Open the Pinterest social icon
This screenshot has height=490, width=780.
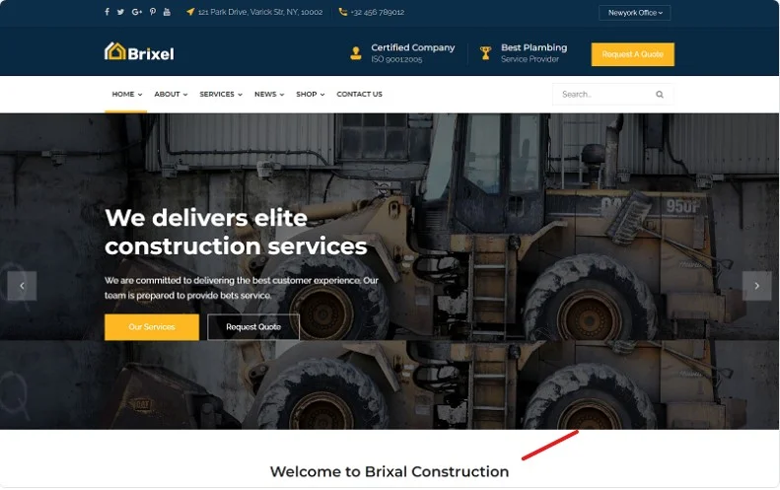[x=153, y=12]
